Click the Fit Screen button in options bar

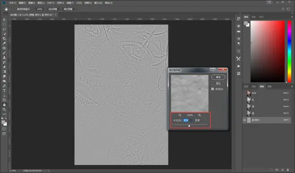tap(53, 9)
